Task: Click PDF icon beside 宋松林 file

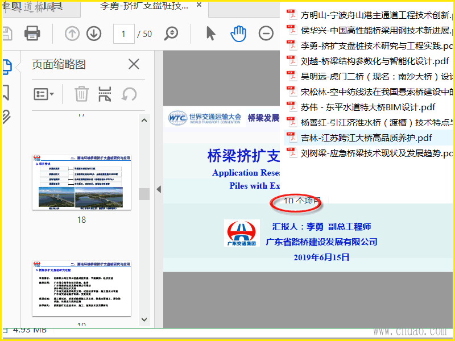Action: 292,92
